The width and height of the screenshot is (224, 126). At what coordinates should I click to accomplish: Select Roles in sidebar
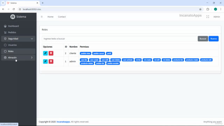tap(18, 51)
